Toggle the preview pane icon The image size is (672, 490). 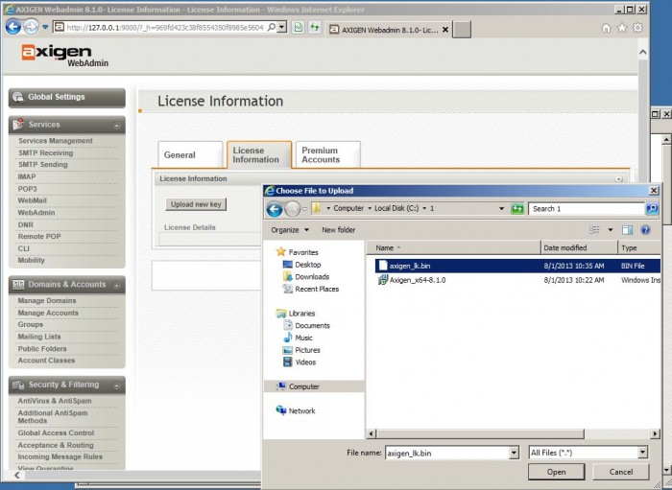(627, 230)
